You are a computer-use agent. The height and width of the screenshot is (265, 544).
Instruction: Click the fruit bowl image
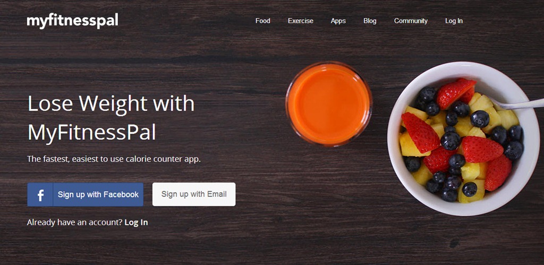coord(463,139)
